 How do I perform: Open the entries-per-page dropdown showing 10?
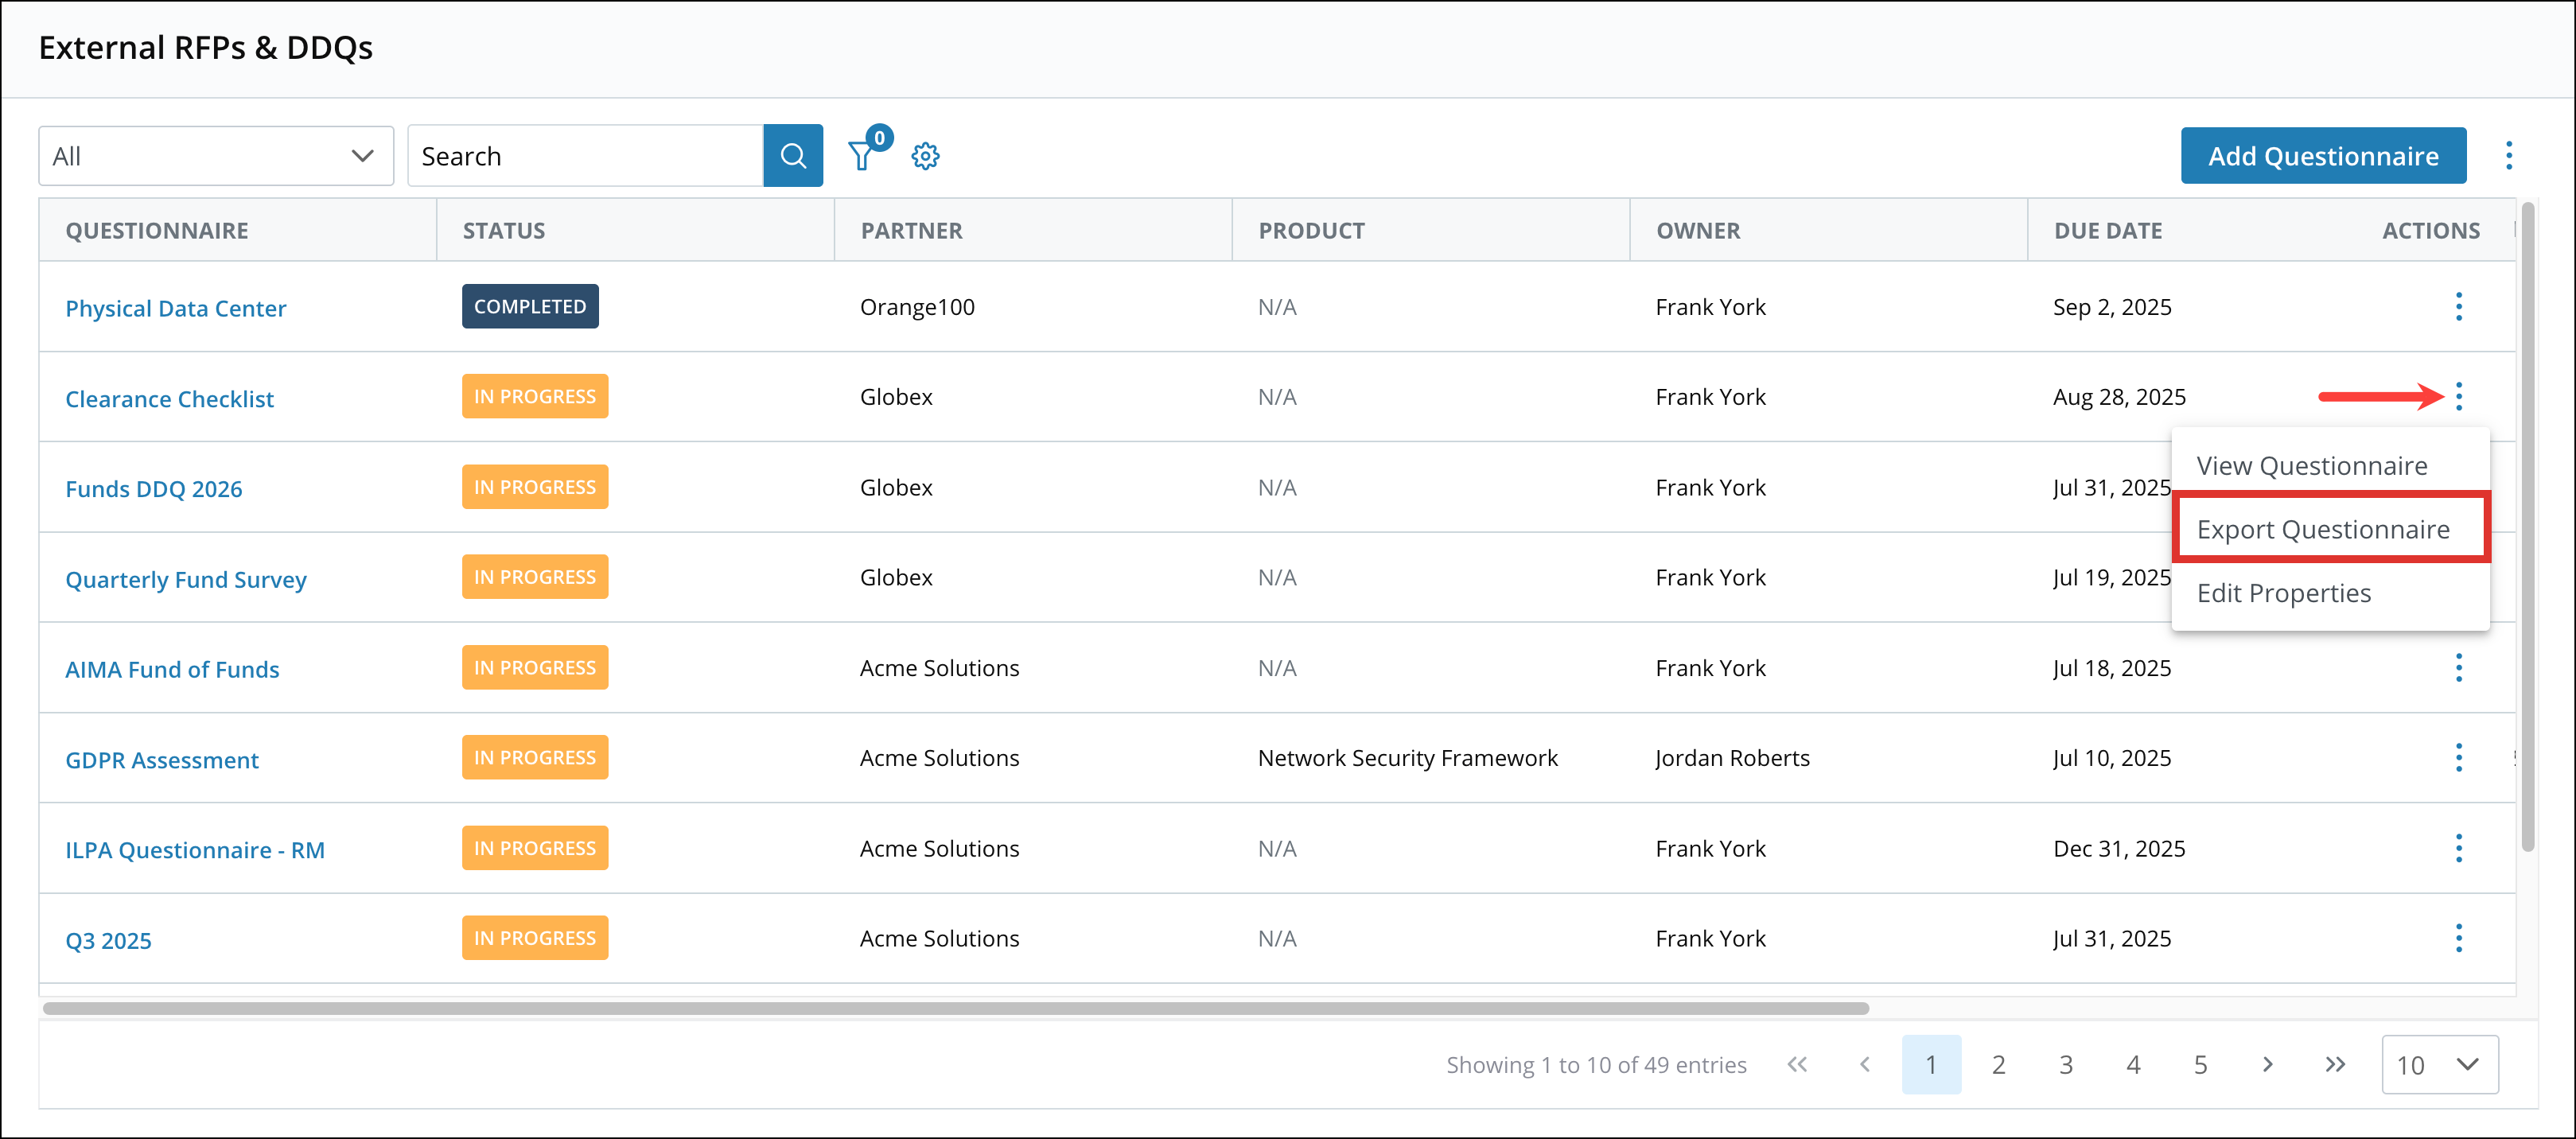tap(2440, 1064)
